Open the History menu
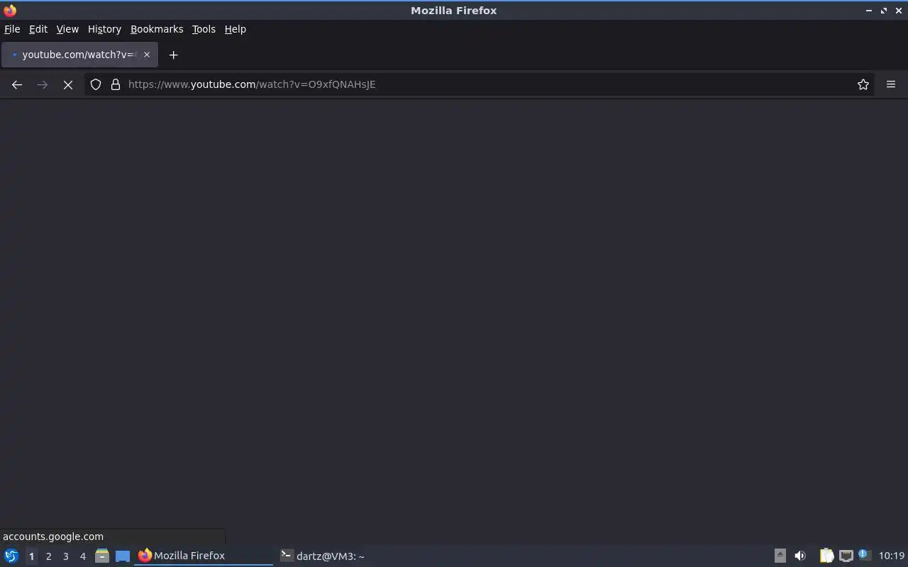Viewport: 908px width, 567px height. point(104,29)
